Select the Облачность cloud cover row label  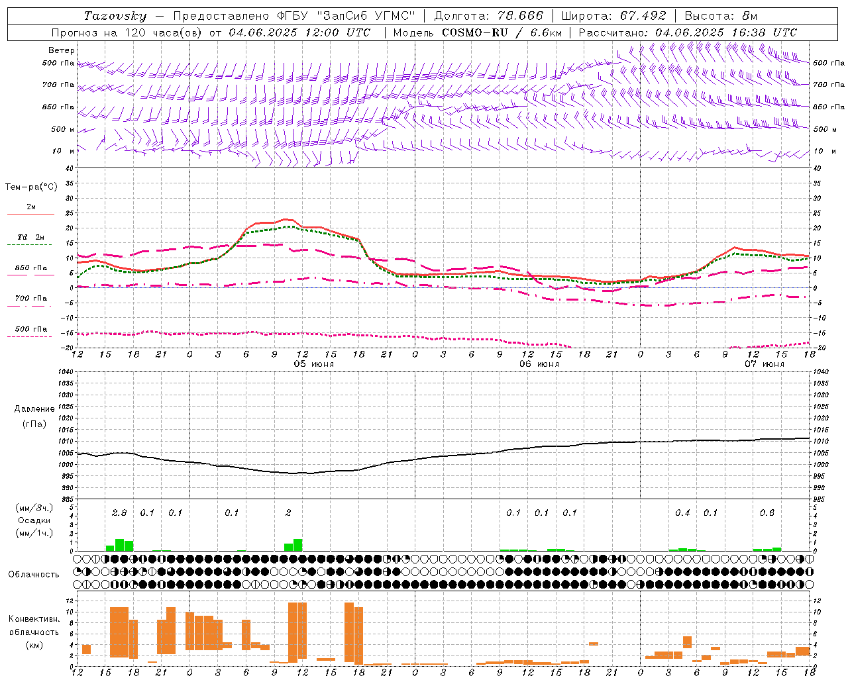coord(34,575)
